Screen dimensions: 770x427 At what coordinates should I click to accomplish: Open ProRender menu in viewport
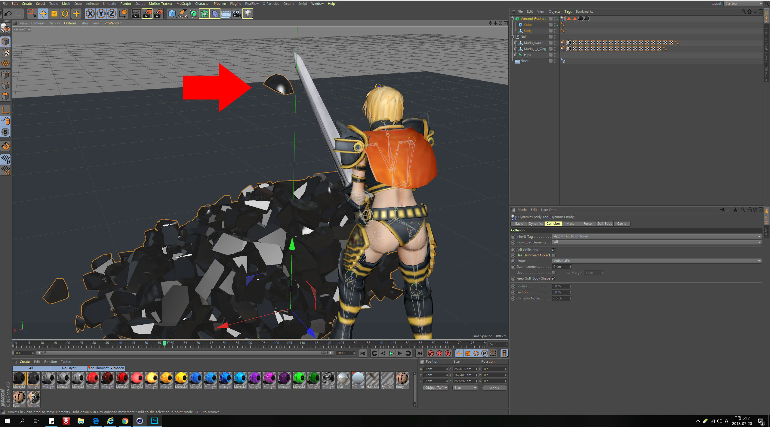tap(112, 23)
